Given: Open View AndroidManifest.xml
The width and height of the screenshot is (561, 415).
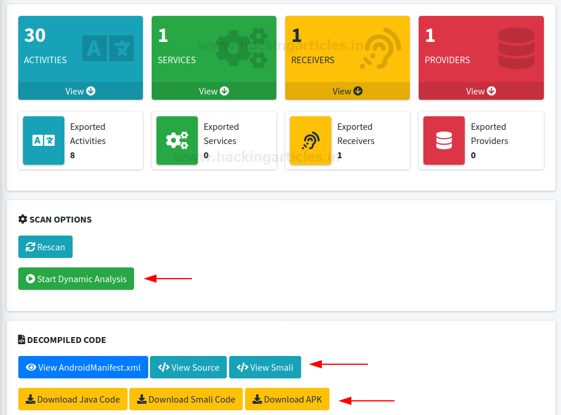Looking at the screenshot, I should (83, 367).
